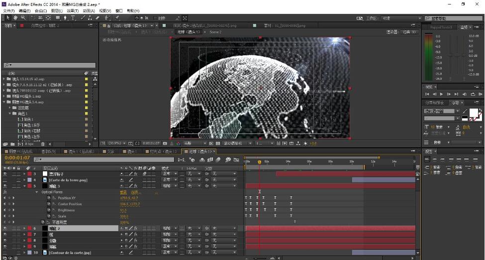Select the Pen tool
485x260 pixels.
66,18
